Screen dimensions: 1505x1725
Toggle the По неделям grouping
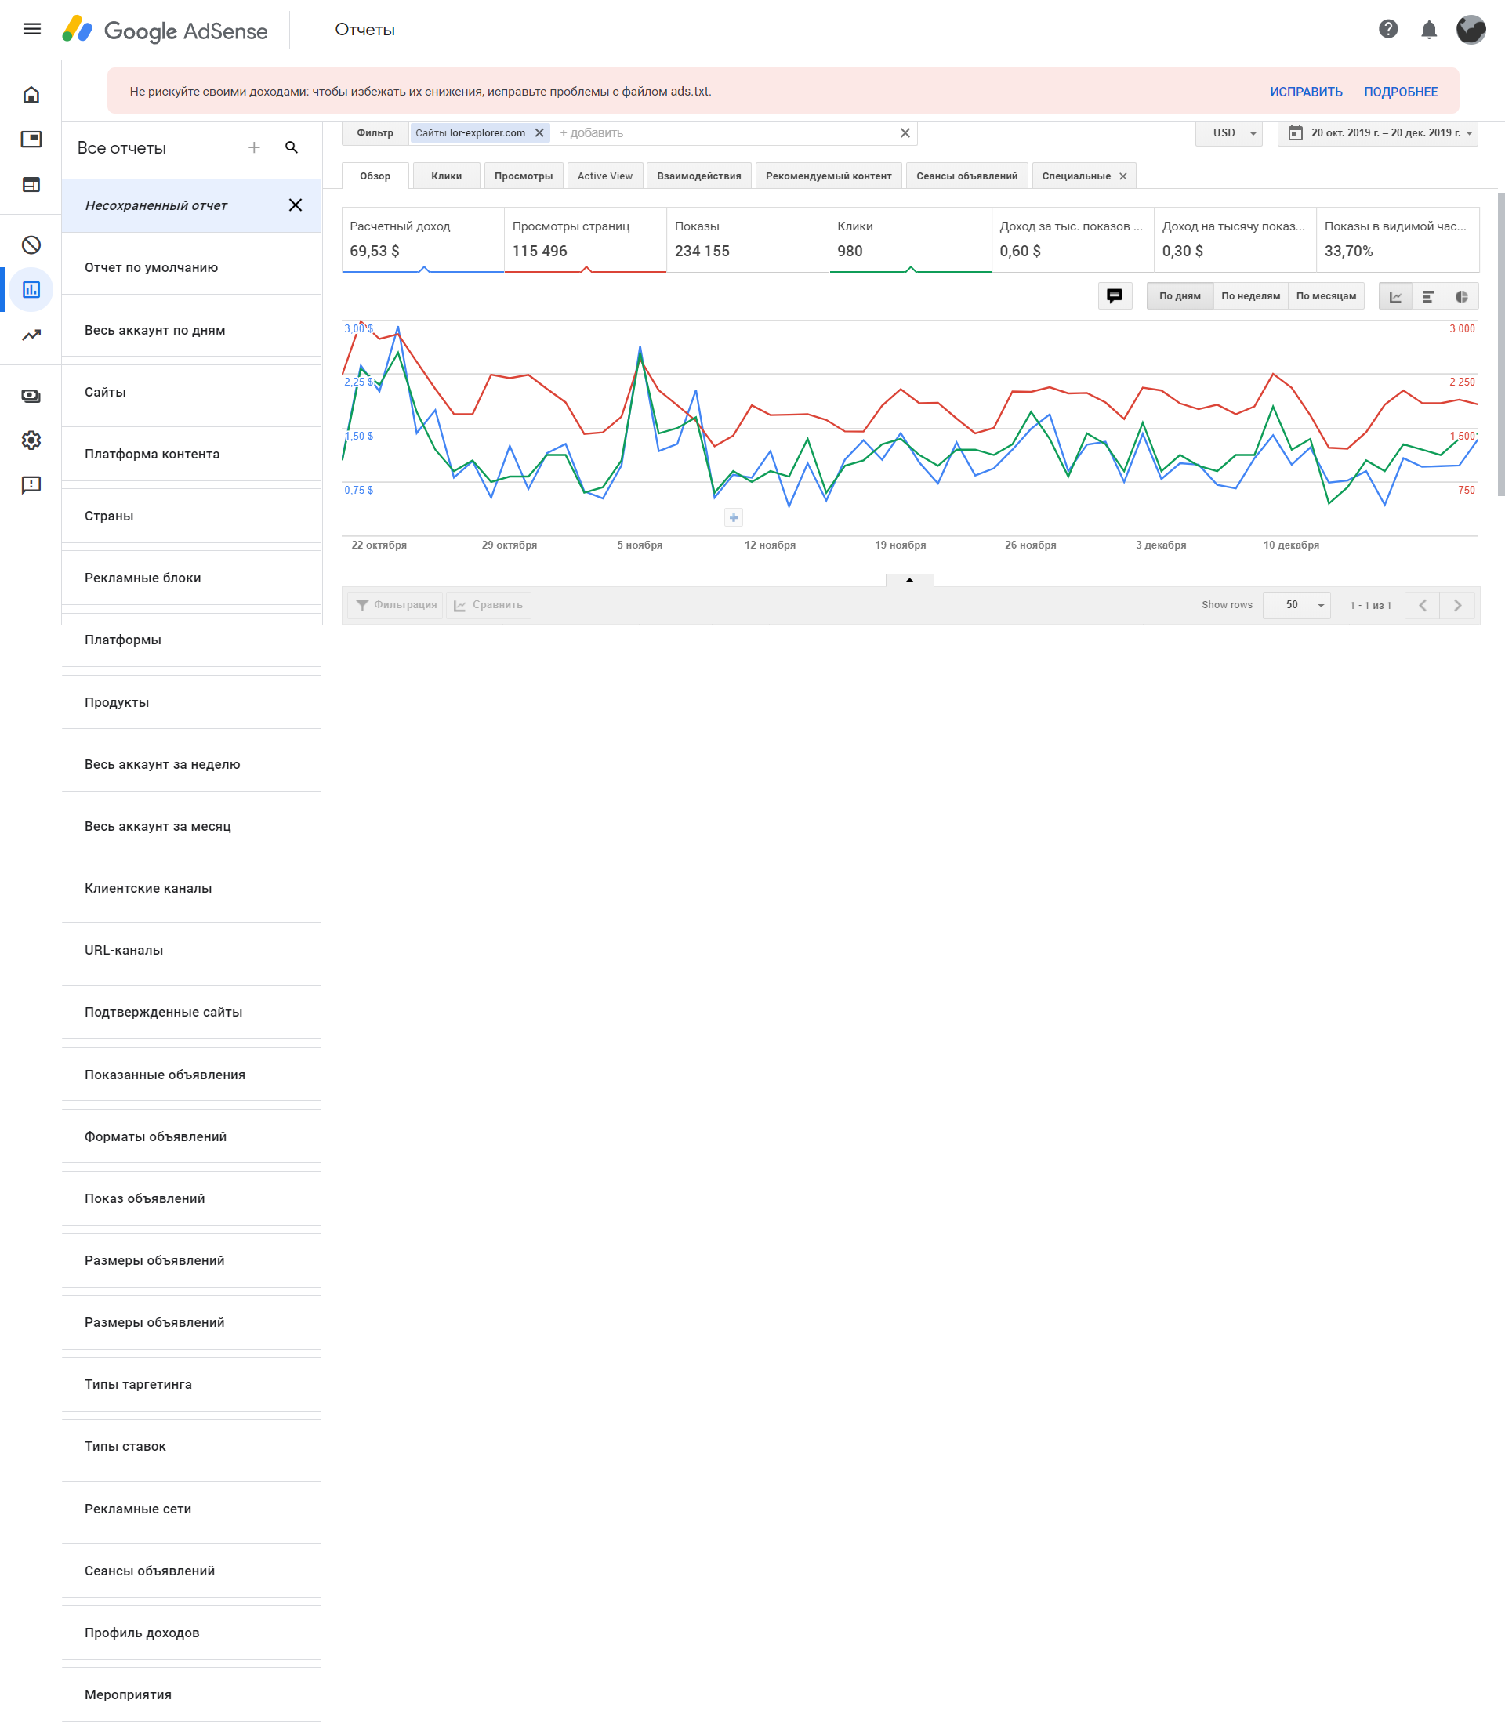coord(1249,296)
